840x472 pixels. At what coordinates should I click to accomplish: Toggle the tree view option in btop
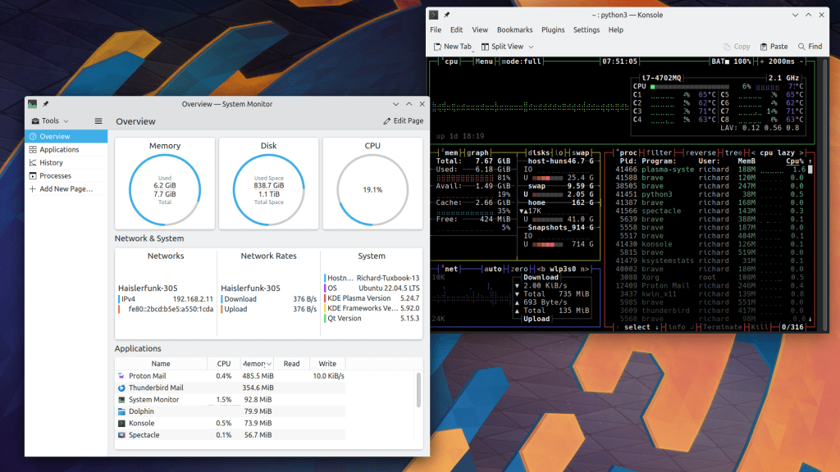[732, 152]
